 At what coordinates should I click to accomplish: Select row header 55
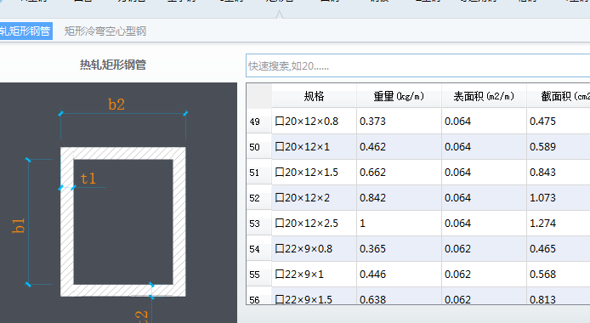tap(259, 275)
